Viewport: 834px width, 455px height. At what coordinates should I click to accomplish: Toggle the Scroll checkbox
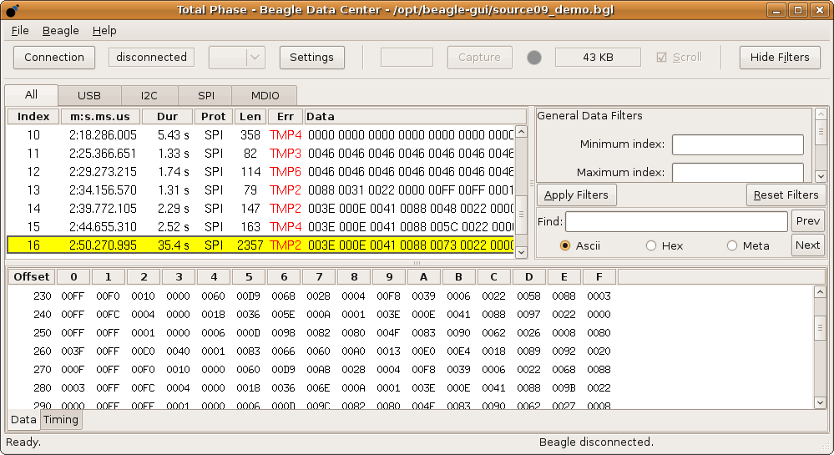tap(661, 58)
